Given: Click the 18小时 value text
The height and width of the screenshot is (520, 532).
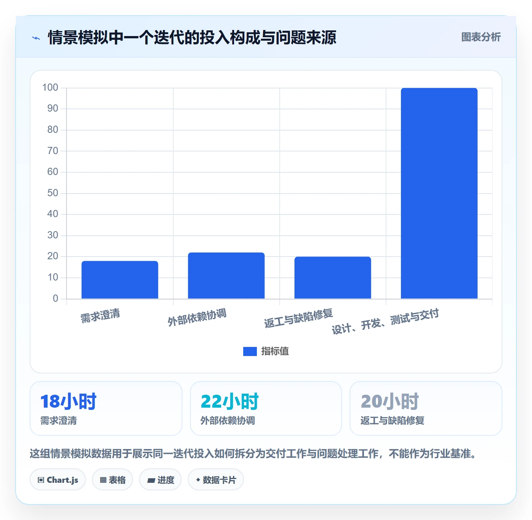Looking at the screenshot, I should click(x=68, y=402).
